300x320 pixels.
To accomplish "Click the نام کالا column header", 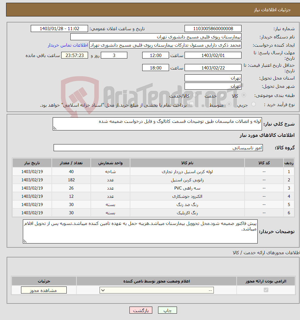I will (x=187, y=163).
